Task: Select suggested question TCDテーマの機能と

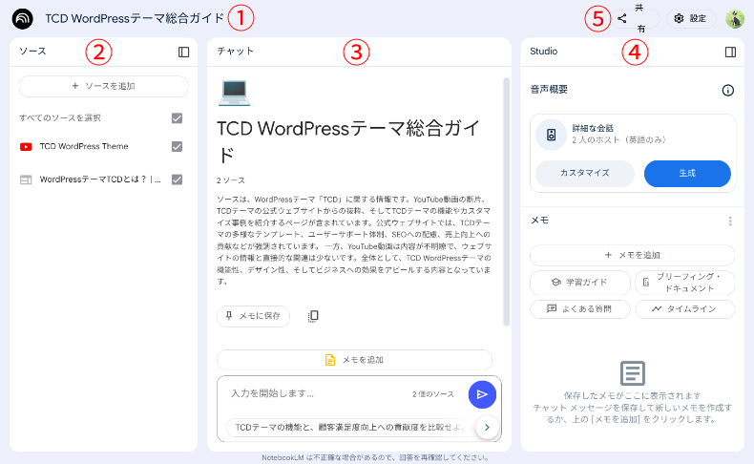Action: point(350,427)
